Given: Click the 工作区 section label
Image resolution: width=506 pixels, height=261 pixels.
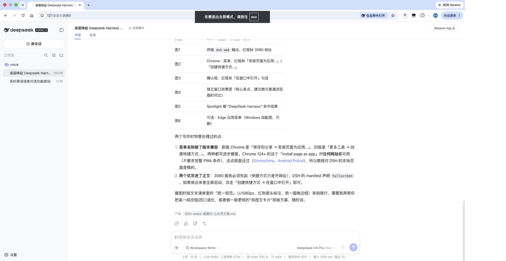Looking at the screenshot, I should (9, 55).
